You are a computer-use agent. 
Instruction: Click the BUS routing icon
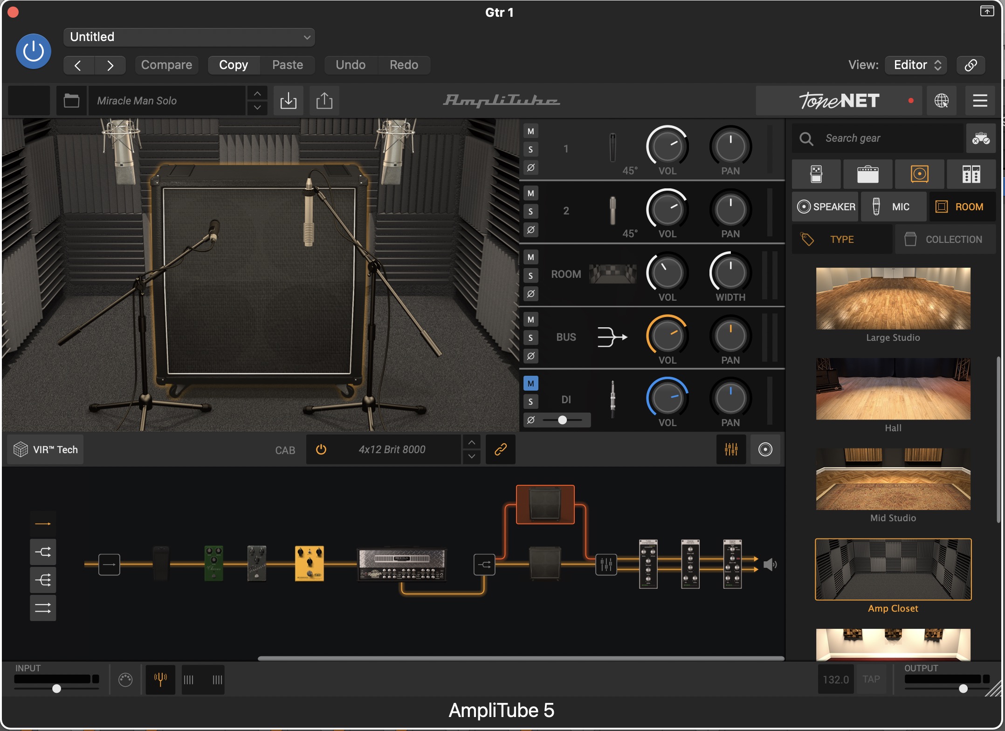tap(613, 337)
